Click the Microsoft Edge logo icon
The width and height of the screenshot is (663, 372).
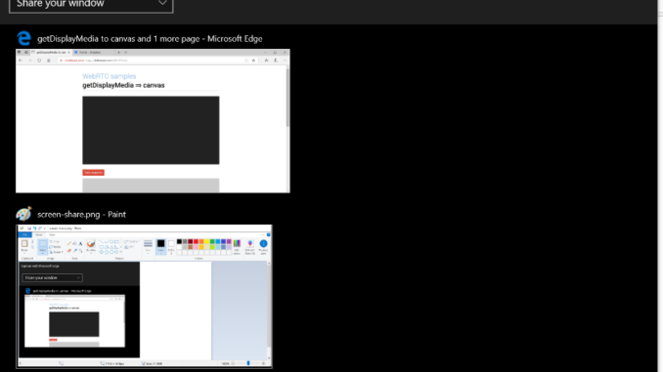(x=23, y=38)
